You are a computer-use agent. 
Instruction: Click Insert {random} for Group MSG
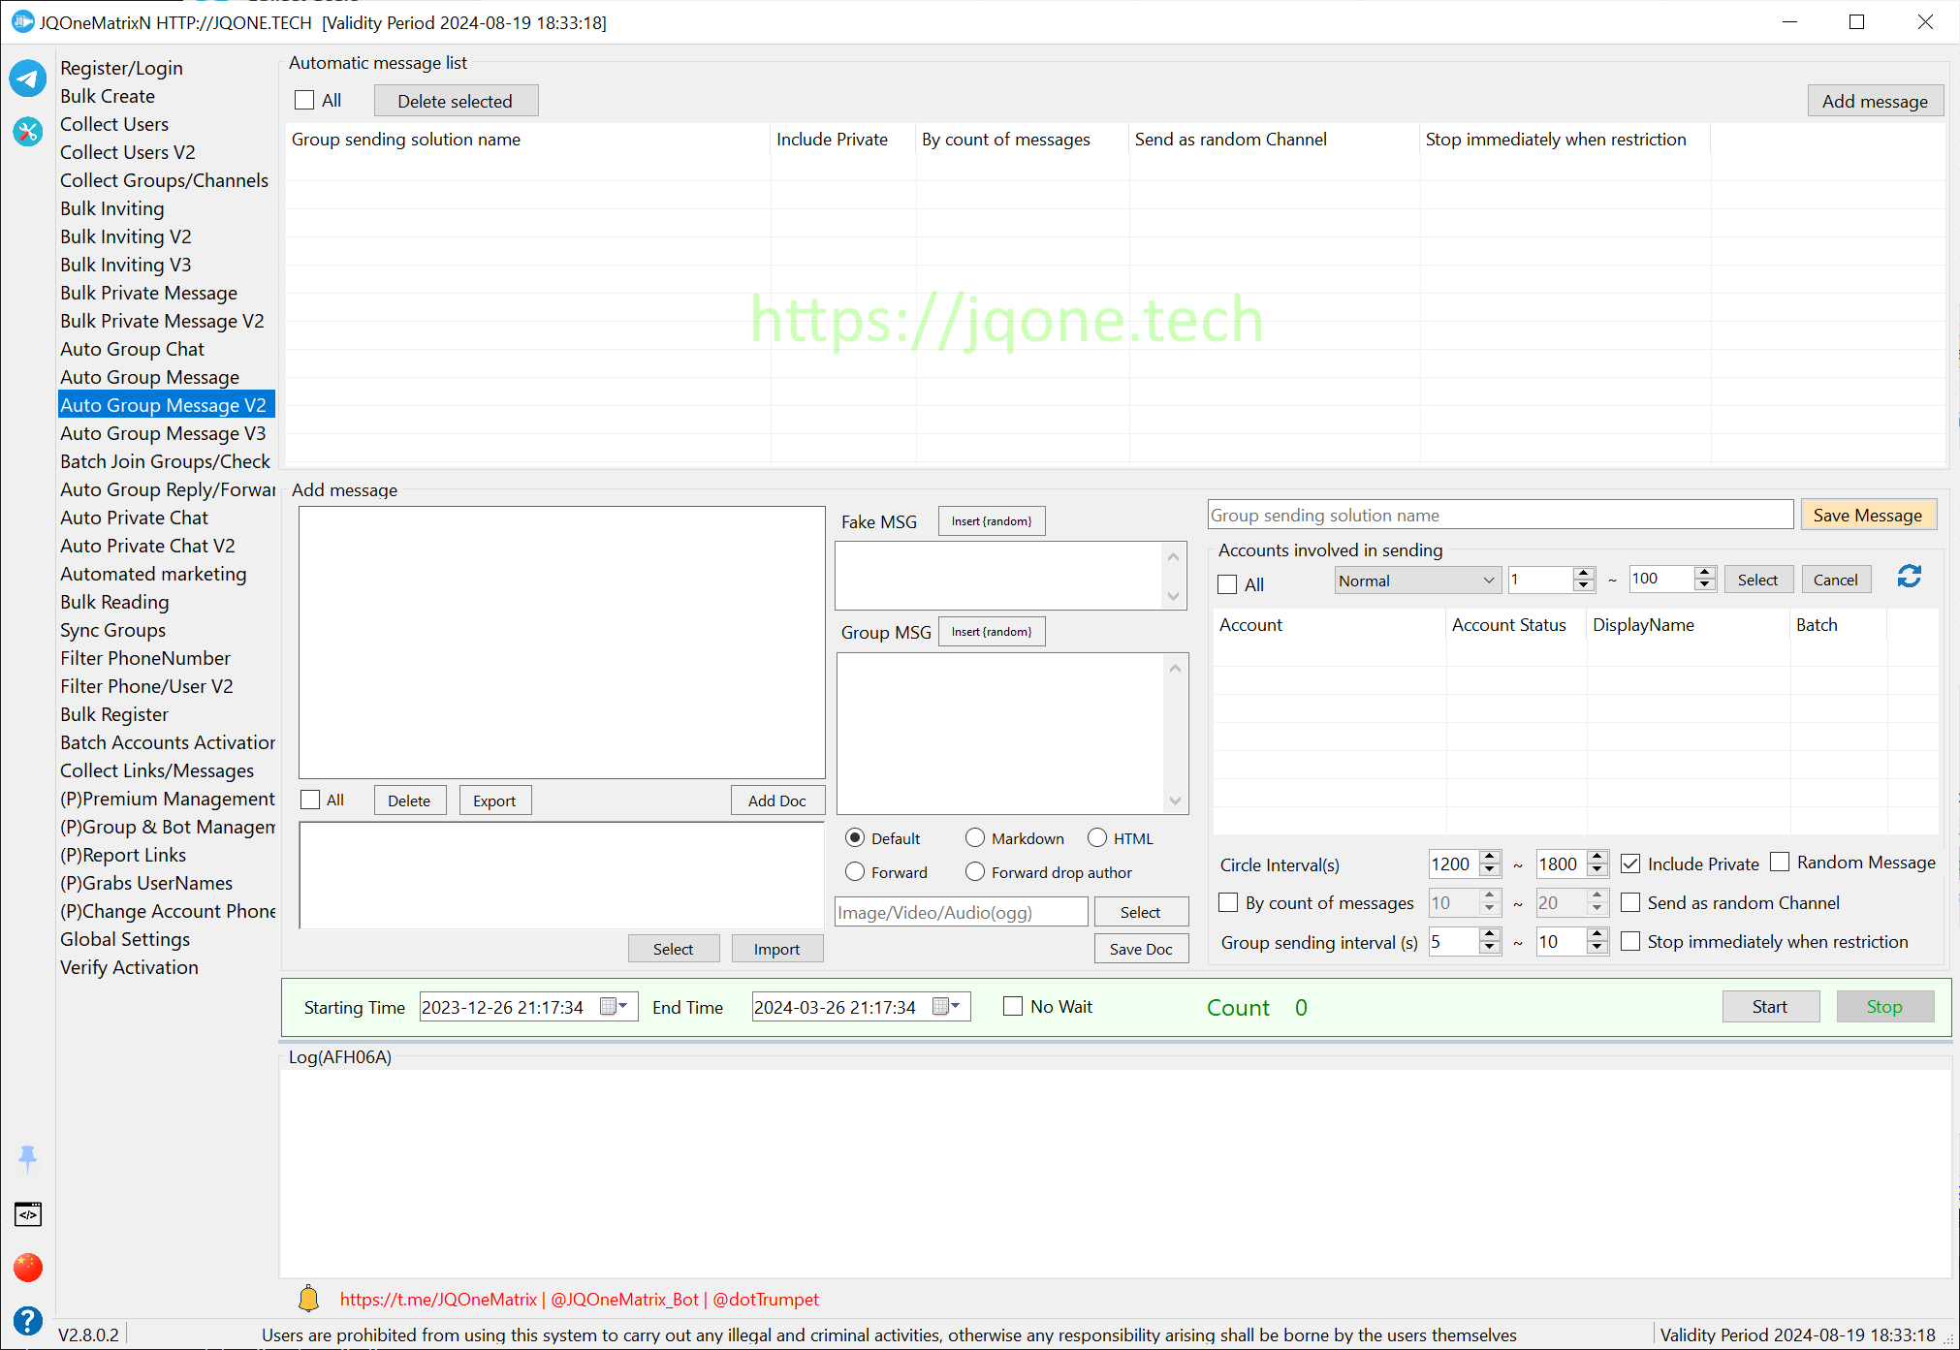[x=992, y=632]
